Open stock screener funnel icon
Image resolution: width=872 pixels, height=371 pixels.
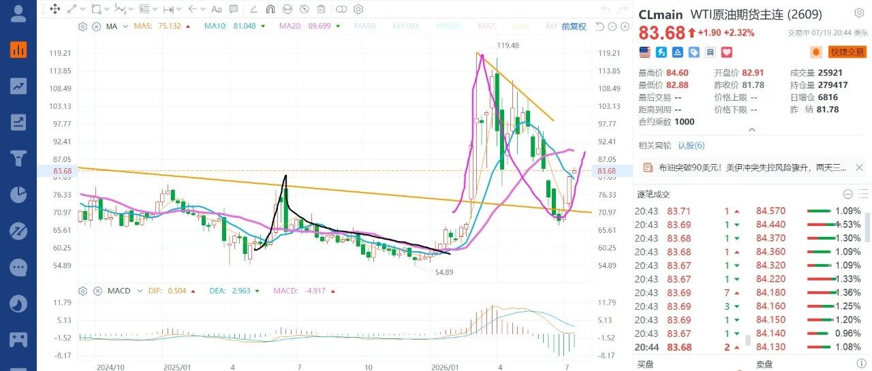click(18, 159)
